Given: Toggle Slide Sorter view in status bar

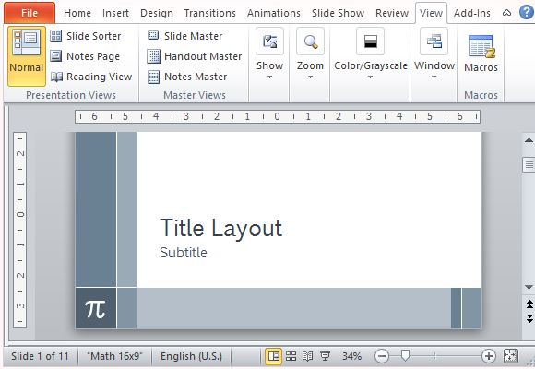Looking at the screenshot, I should pyautogui.click(x=291, y=356).
